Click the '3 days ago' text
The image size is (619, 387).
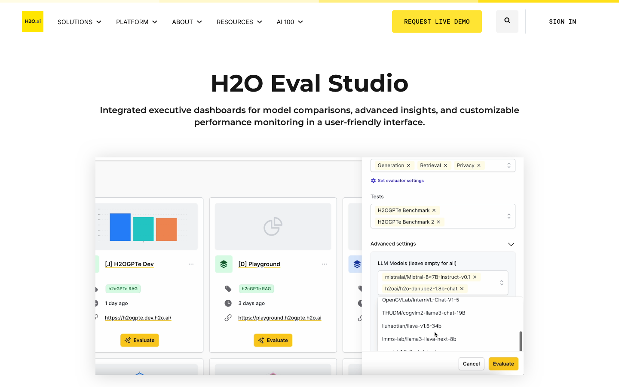click(x=251, y=303)
